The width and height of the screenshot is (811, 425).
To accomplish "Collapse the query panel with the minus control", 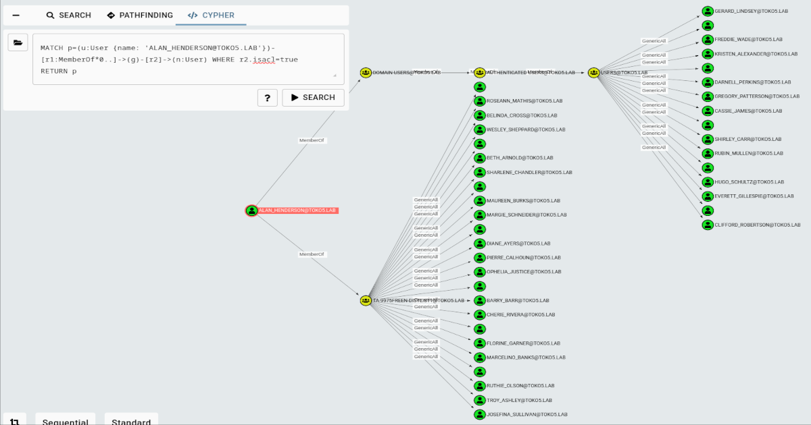I will pos(15,14).
